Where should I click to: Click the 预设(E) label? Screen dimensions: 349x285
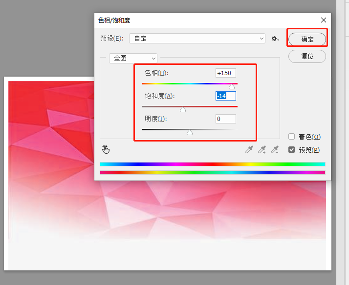(112, 39)
